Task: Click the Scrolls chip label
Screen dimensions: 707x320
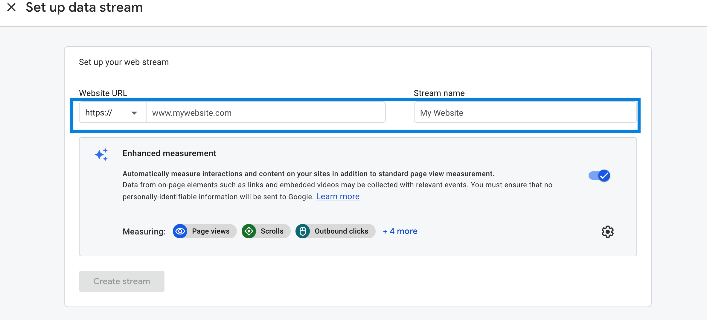Action: (x=272, y=231)
